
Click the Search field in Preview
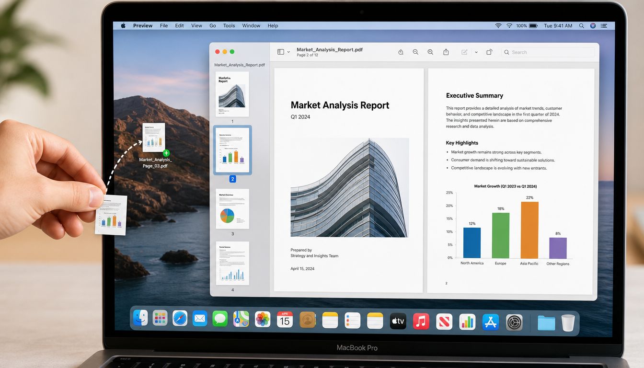point(548,52)
